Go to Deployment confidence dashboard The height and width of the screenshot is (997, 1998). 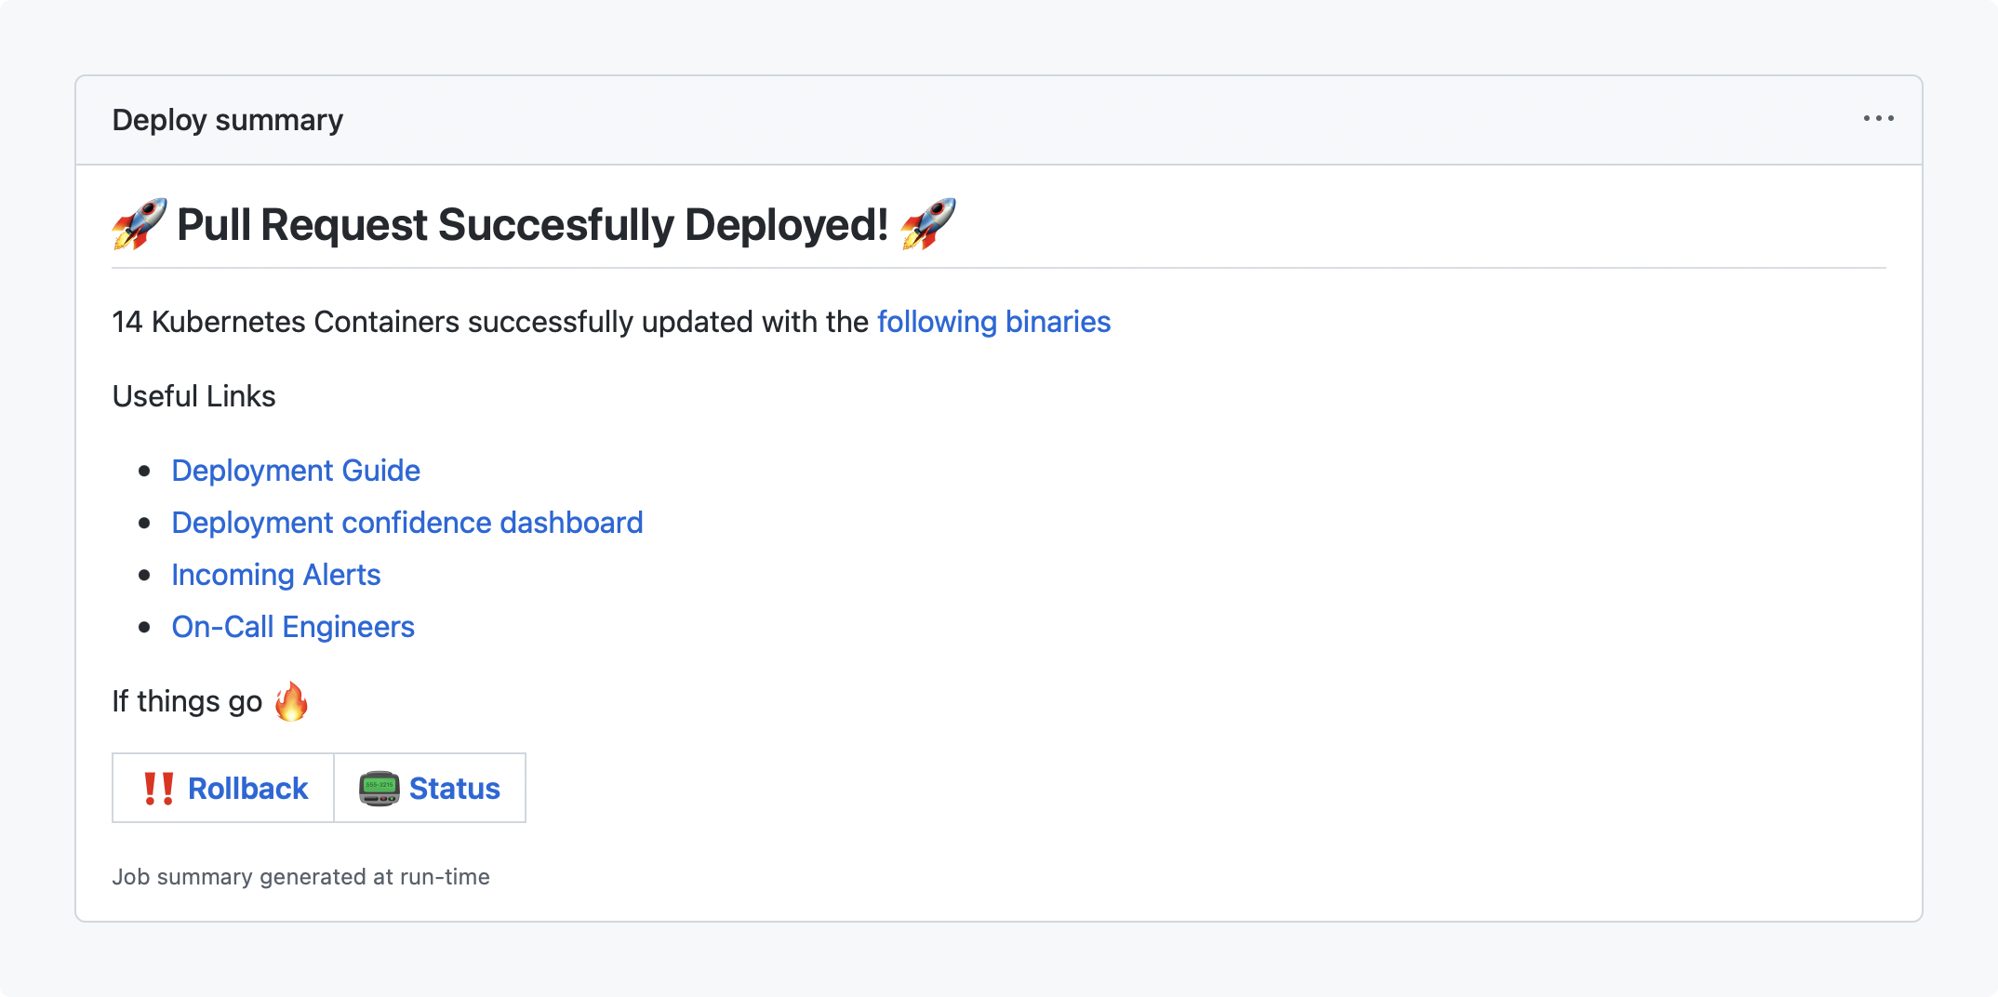tap(407, 523)
